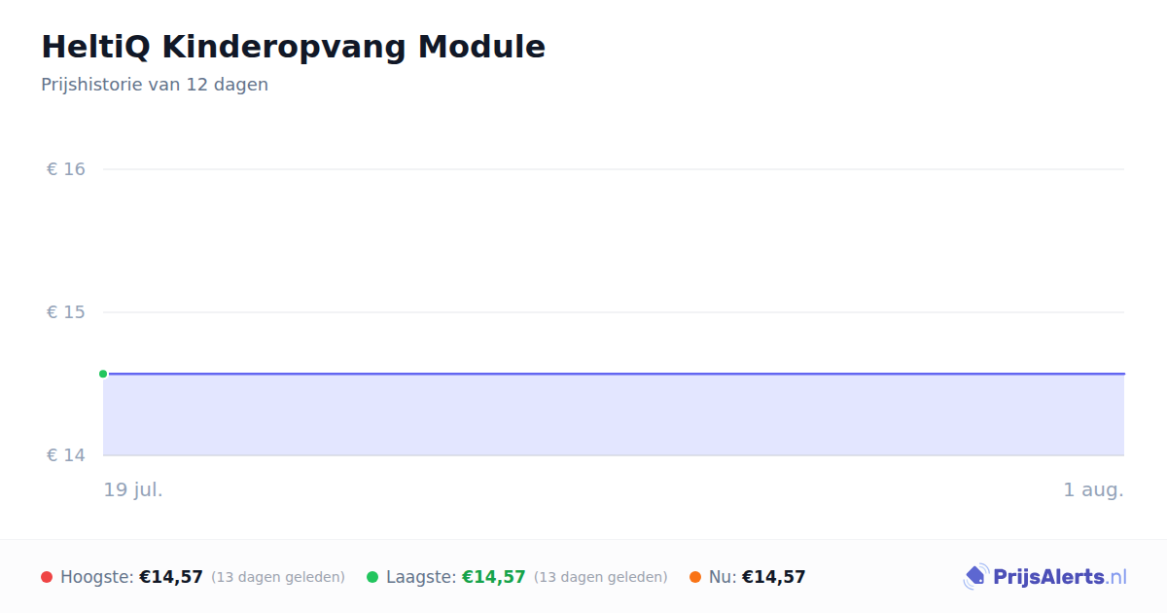Select the € 15 axis label
The height and width of the screenshot is (613, 1167).
coord(66,312)
